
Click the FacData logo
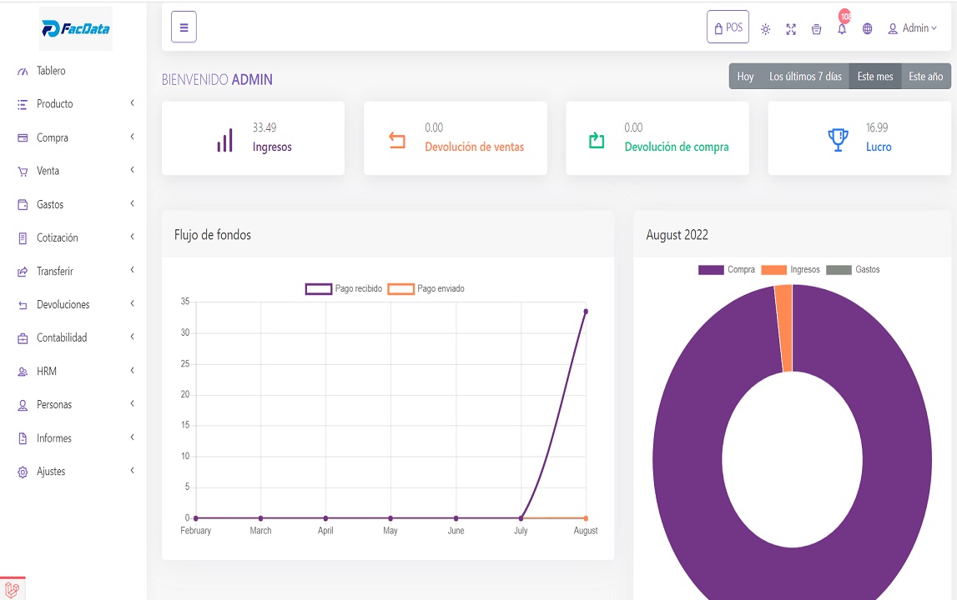pyautogui.click(x=75, y=28)
